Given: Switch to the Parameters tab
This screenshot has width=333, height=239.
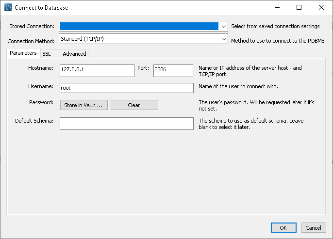Looking at the screenshot, I should (23, 53).
